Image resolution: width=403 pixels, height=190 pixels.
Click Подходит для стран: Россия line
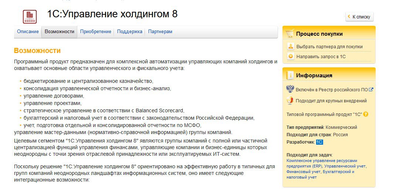317,135
